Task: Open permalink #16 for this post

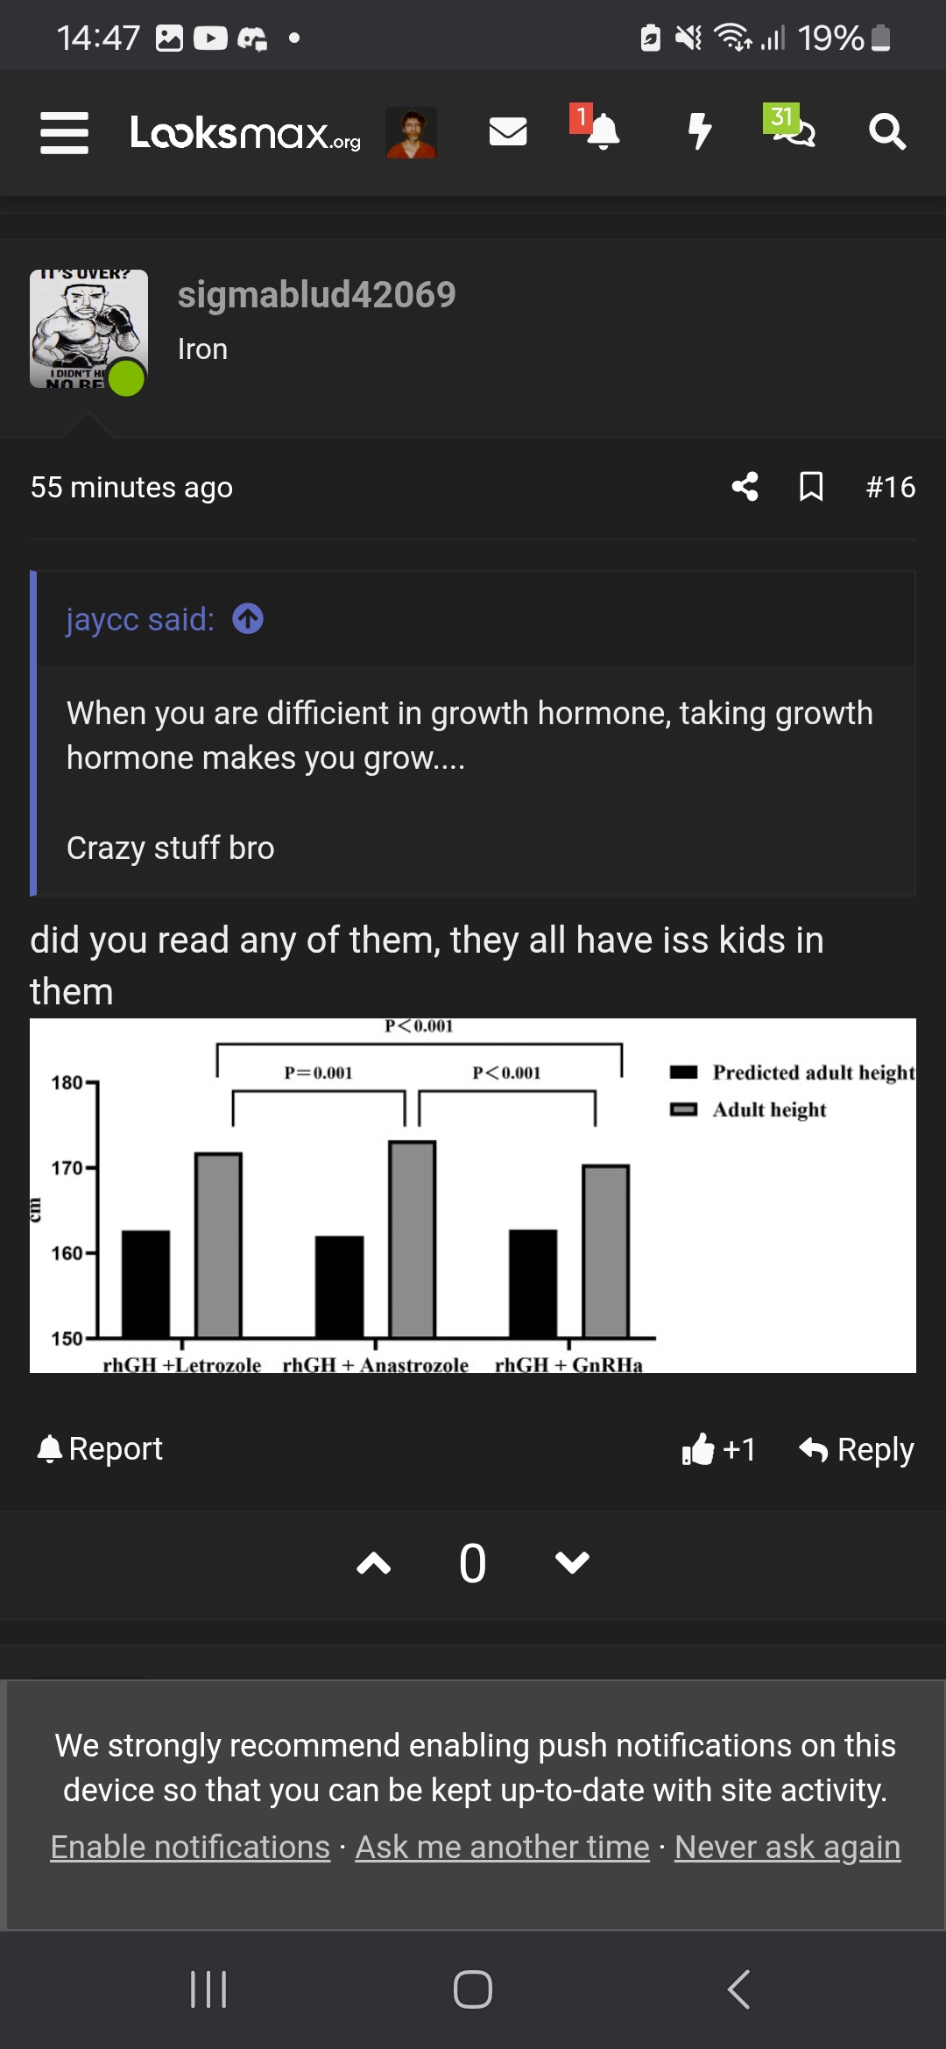Action: click(x=889, y=488)
